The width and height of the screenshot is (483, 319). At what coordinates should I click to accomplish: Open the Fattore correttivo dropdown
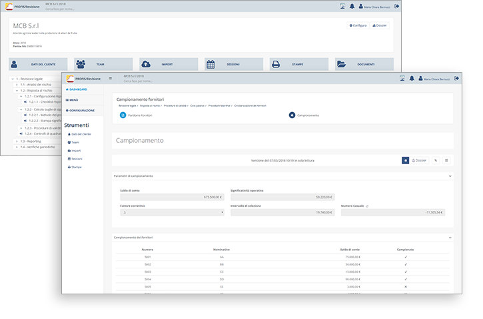[171, 212]
